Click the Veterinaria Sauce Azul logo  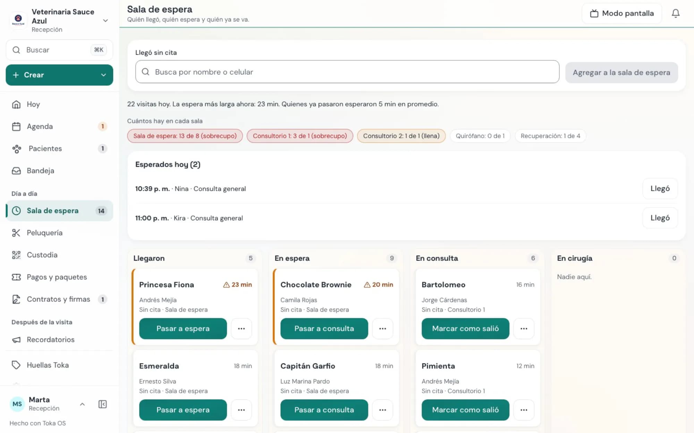(18, 20)
